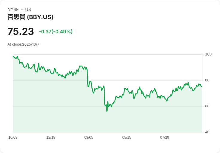The height and width of the screenshot is (153, 220).
Task: Click the NYSE exchange label
Action: [x=13, y=10]
